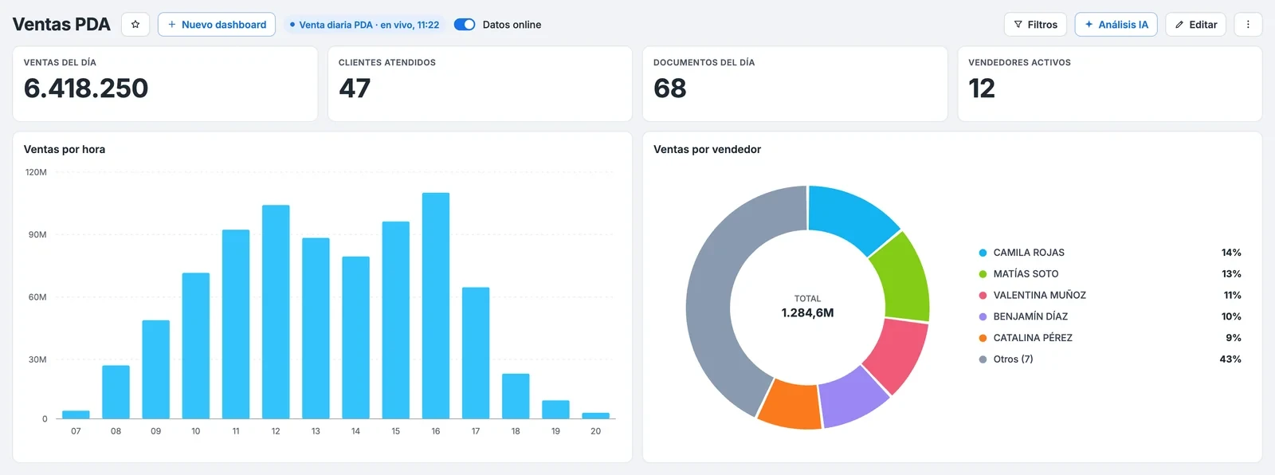
Task: Select BENJAMÍN DÍAZ in the legend
Action: click(1030, 316)
